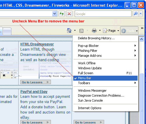Viewport: 146px width, 124px height.
Task: Maximize the Internet Explorer window
Action: click(x=134, y=5)
